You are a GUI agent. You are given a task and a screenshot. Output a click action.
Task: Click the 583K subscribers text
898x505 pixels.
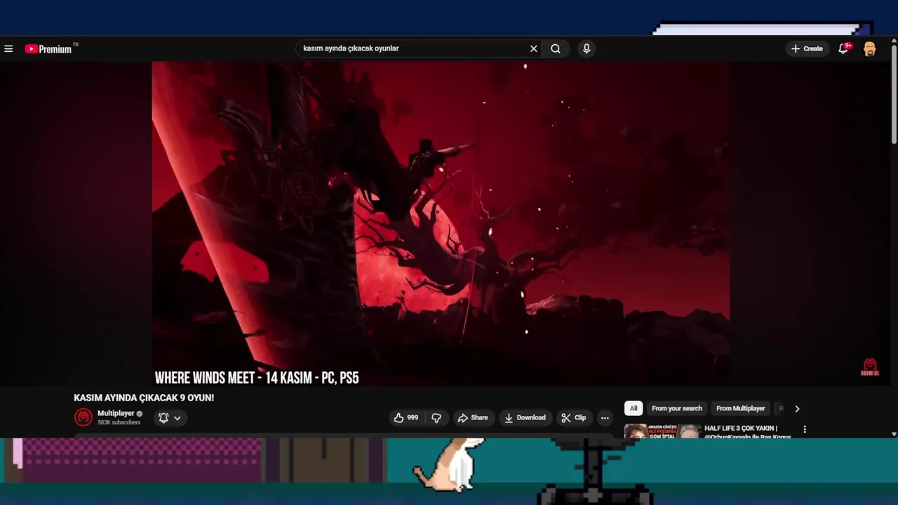119,422
